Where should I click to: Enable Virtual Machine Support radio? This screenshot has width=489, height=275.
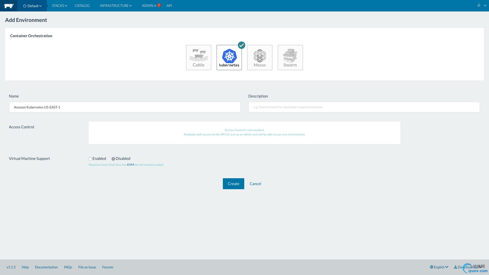coord(90,159)
